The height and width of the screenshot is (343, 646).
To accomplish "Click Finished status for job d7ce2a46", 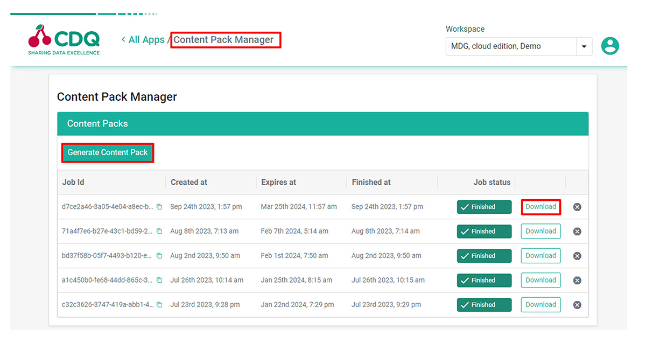I will click(484, 207).
